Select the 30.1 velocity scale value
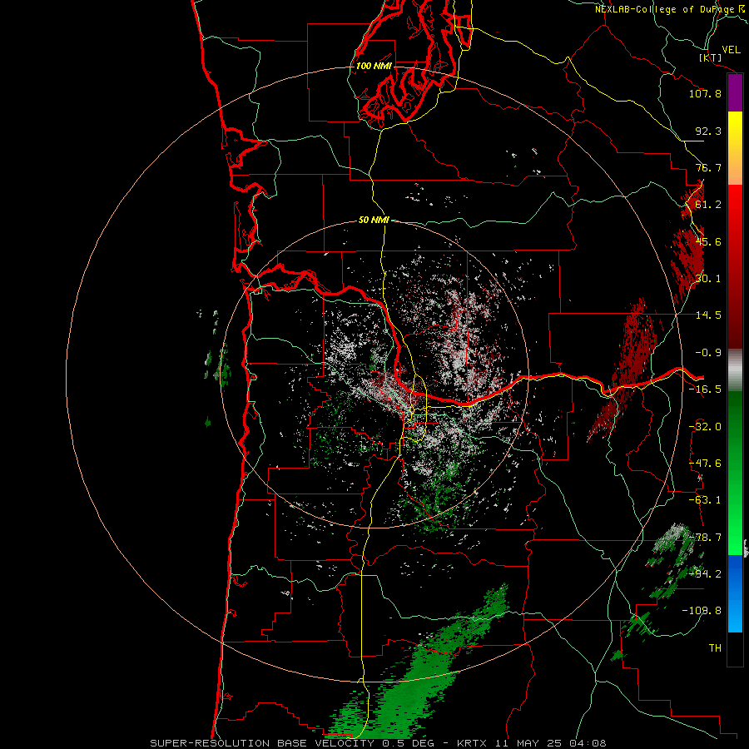This screenshot has width=749, height=749. [x=708, y=279]
